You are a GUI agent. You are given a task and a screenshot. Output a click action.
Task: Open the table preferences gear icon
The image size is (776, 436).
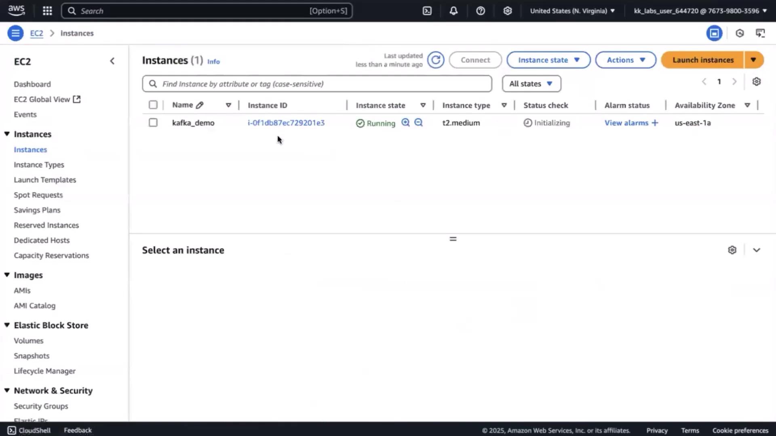[x=756, y=82]
